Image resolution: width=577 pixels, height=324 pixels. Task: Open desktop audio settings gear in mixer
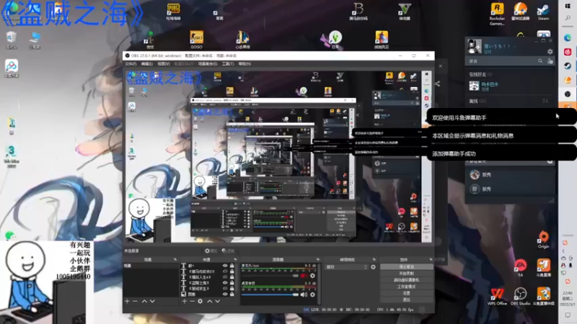coord(312,294)
